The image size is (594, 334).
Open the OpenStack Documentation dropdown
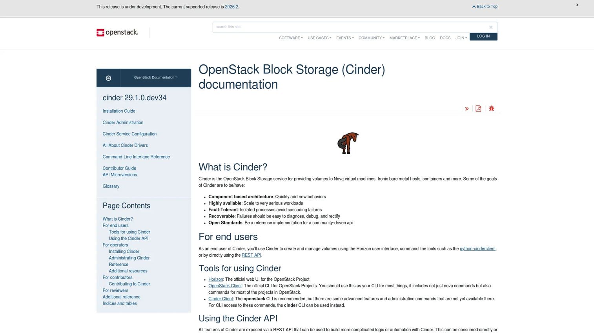tap(155, 78)
